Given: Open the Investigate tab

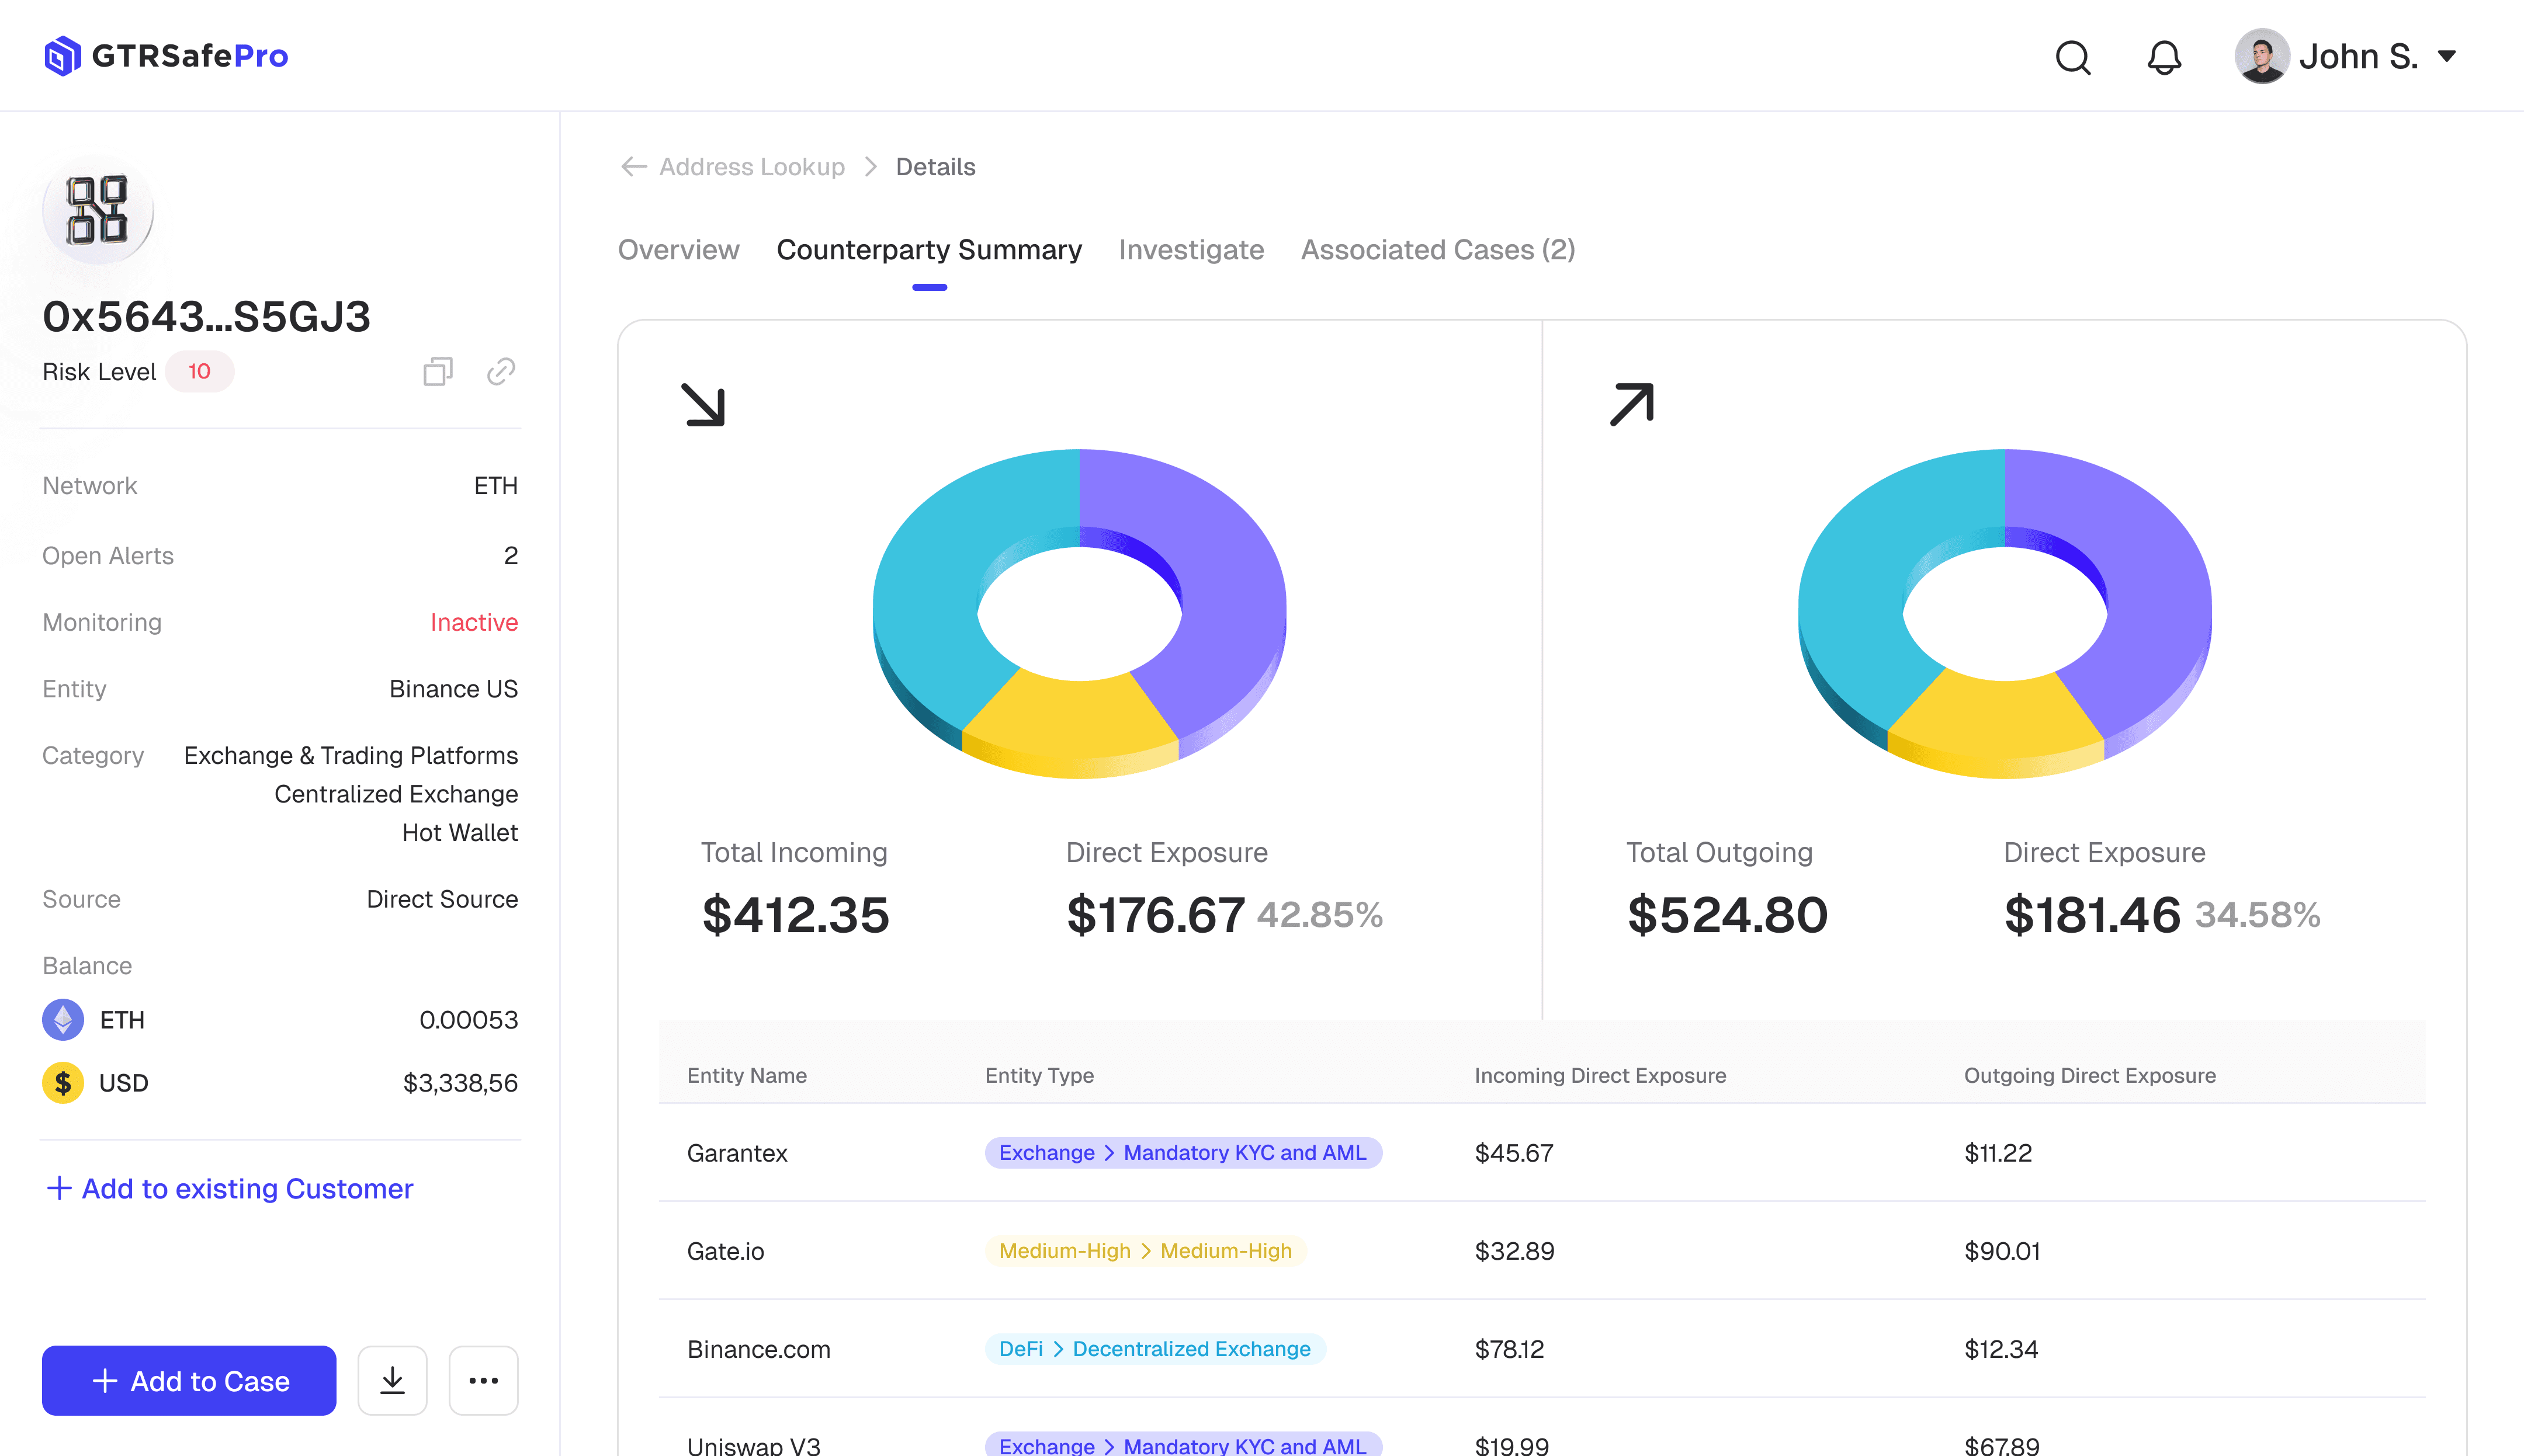Looking at the screenshot, I should (x=1191, y=250).
